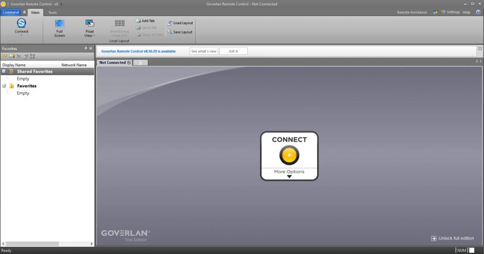
Task: Open the Connect button dropdown arrow
Action: click(x=21, y=36)
